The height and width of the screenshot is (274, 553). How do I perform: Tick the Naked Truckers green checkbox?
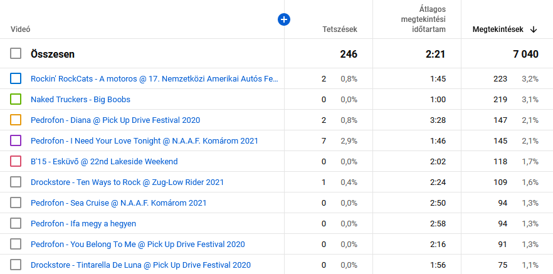point(16,99)
